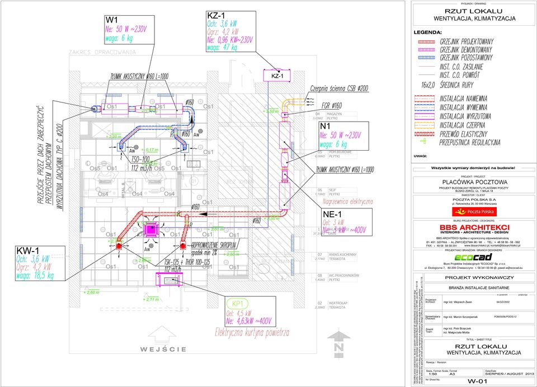Click 'Ne: 0,96 KW~230V' in KZ-1 box
Screen dimensions: 537x387
point(230,40)
